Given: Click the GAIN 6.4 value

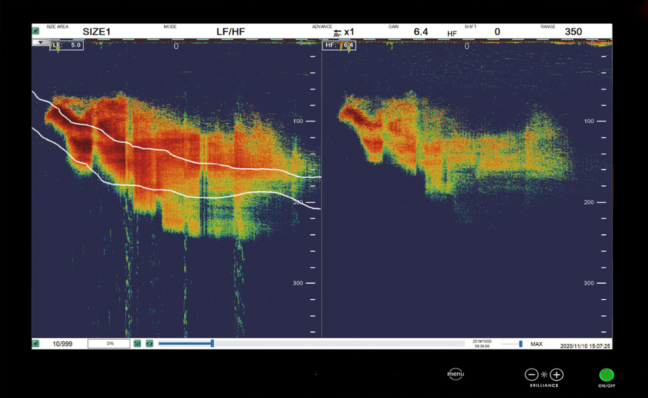Looking at the screenshot, I should pyautogui.click(x=421, y=31).
